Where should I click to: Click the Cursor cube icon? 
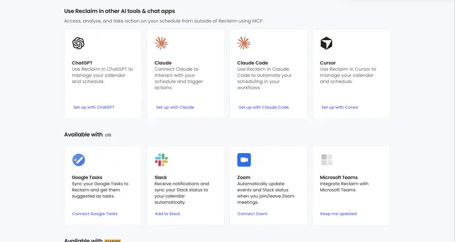point(326,43)
